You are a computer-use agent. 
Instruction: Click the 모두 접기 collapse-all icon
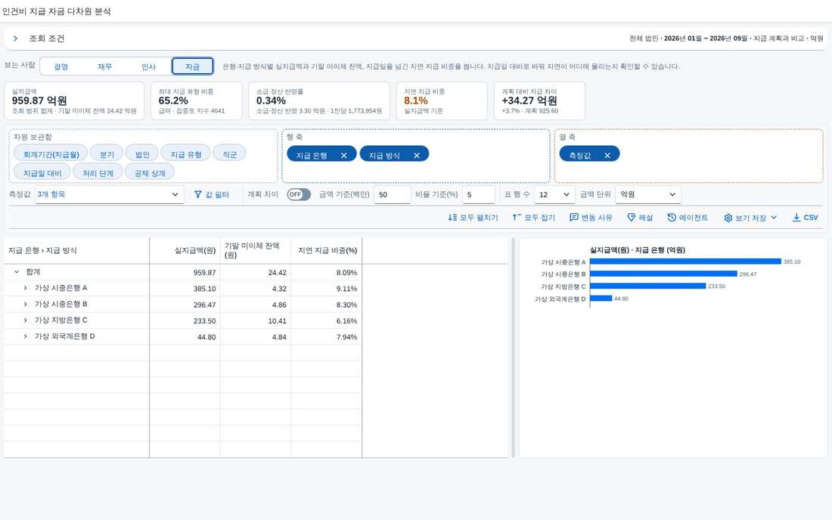click(x=517, y=218)
